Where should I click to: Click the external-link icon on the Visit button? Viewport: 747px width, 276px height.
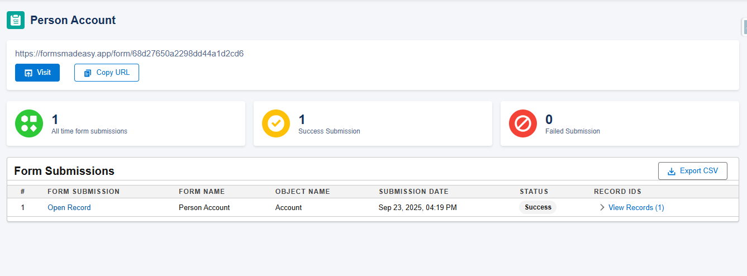click(28, 73)
